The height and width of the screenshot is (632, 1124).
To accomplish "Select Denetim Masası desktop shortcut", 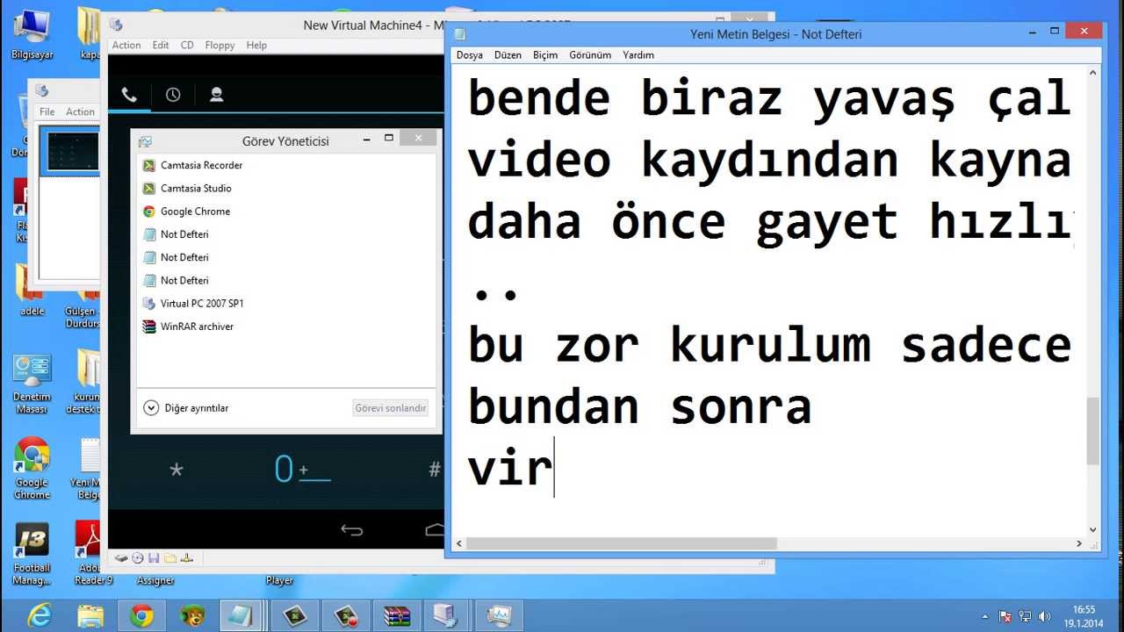I will (x=32, y=384).
